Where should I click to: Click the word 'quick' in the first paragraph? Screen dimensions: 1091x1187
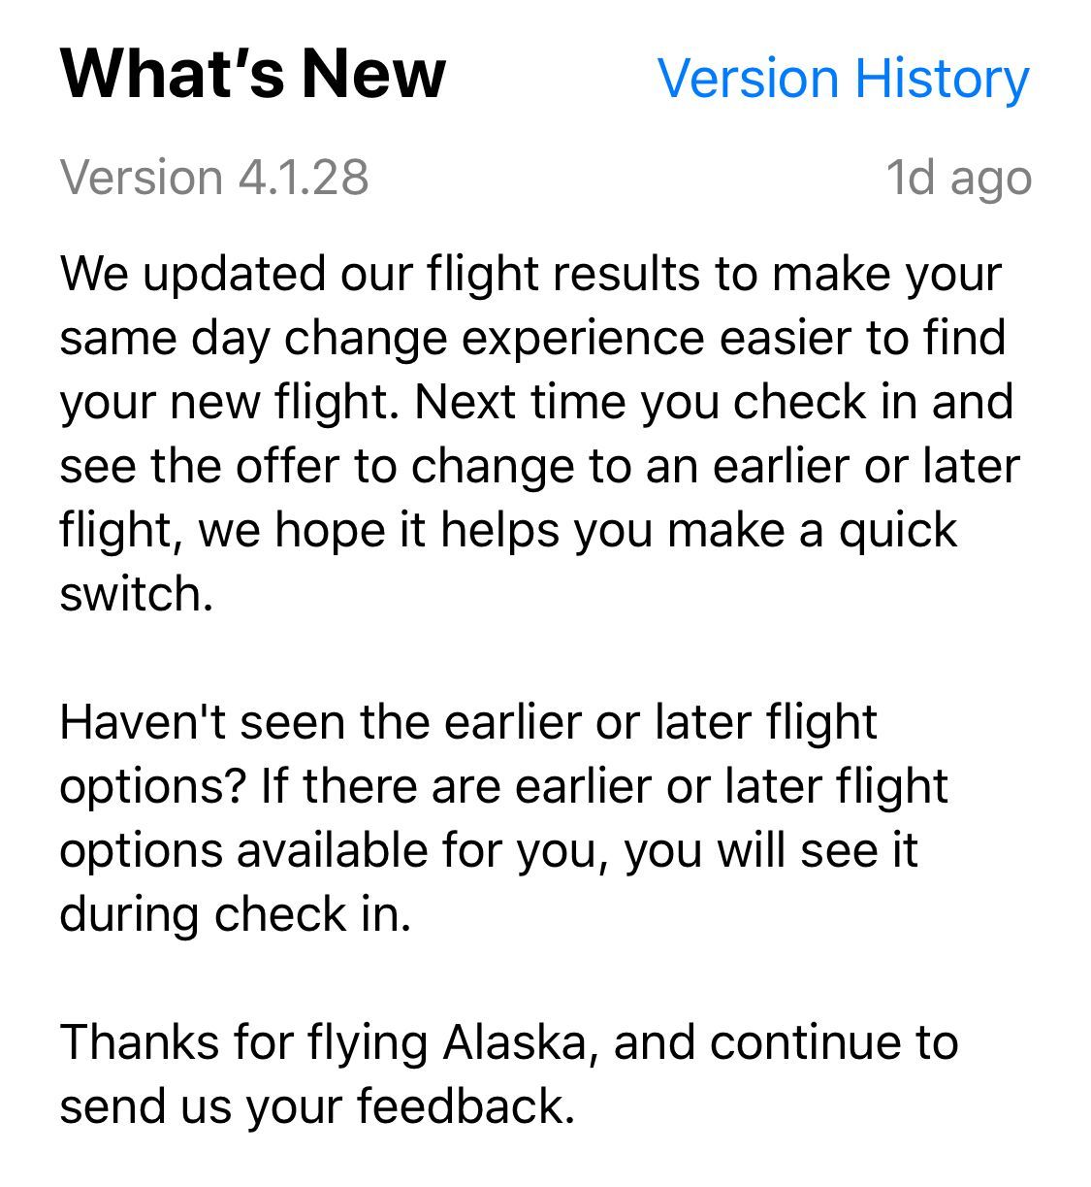coord(897,530)
